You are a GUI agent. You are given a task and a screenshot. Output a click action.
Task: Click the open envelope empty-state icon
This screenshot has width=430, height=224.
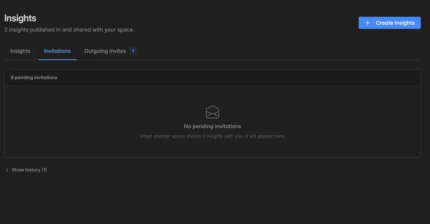pos(212,112)
